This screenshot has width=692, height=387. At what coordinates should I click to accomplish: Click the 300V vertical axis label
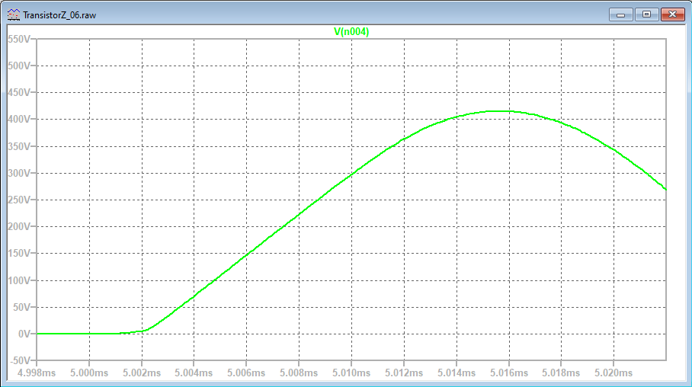(x=20, y=173)
